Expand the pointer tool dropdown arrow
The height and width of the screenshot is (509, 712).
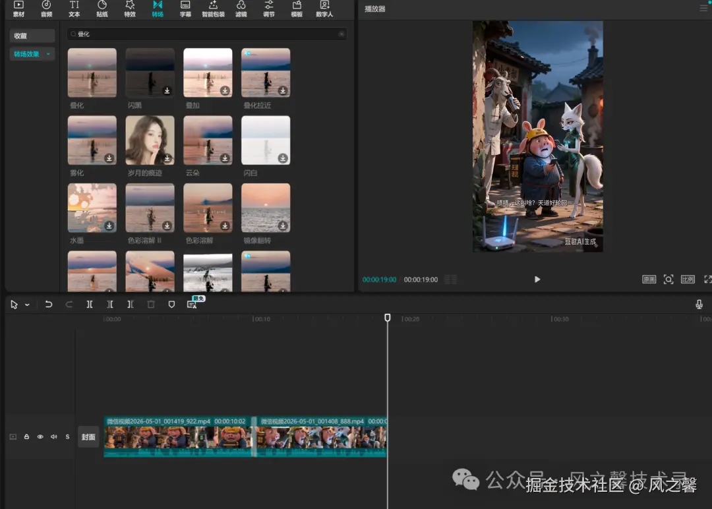click(27, 305)
